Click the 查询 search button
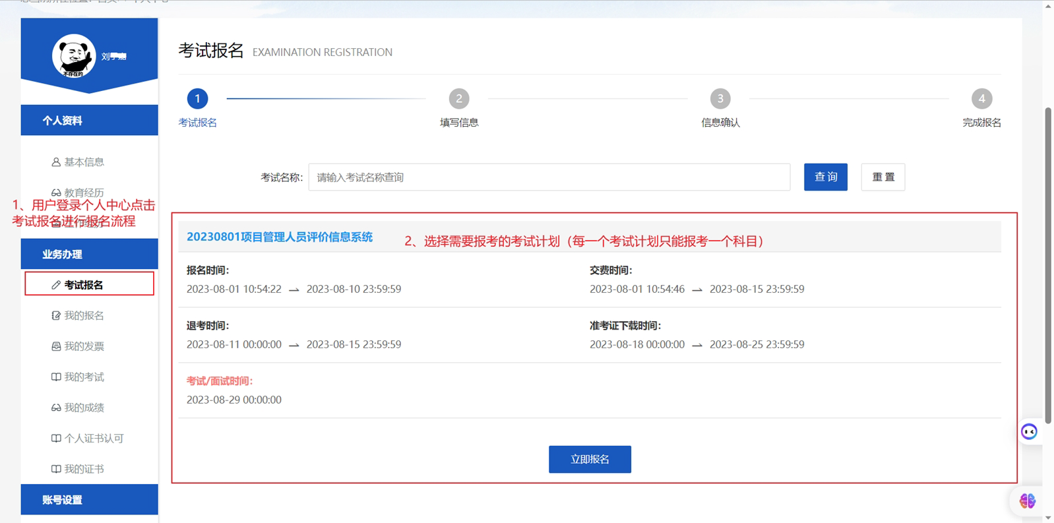 (825, 177)
